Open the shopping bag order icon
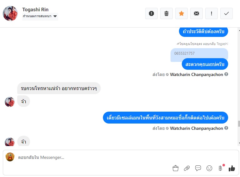The image size is (240, 177). [176, 168]
